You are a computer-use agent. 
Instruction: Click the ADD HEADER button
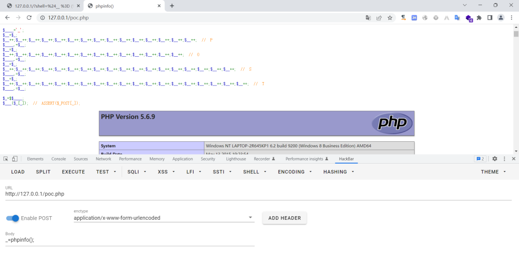(x=284, y=218)
